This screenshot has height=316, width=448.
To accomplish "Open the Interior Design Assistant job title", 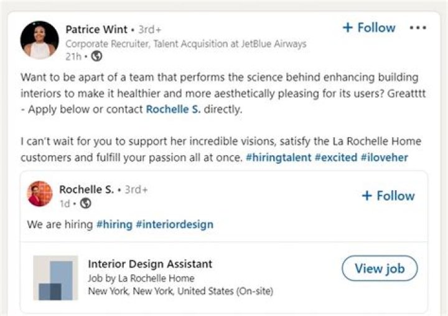I will pos(150,264).
